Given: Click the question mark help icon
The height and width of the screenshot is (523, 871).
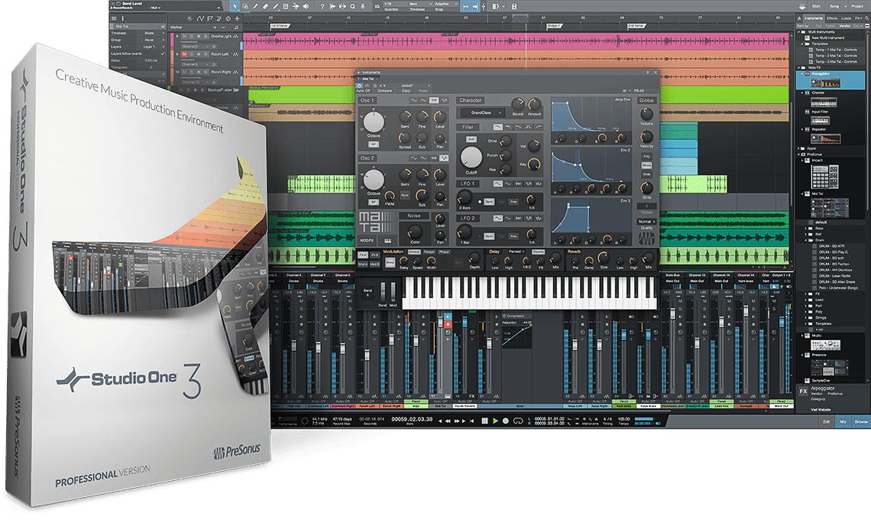Looking at the screenshot, I should [x=322, y=7].
